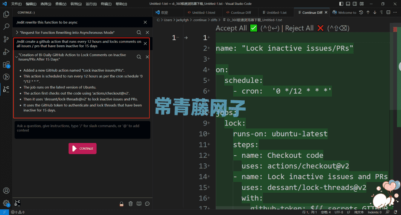Image resolution: width=401 pixels, height=215 pixels.
Task: Open the notifications bell in the status bar
Action: (395, 212)
